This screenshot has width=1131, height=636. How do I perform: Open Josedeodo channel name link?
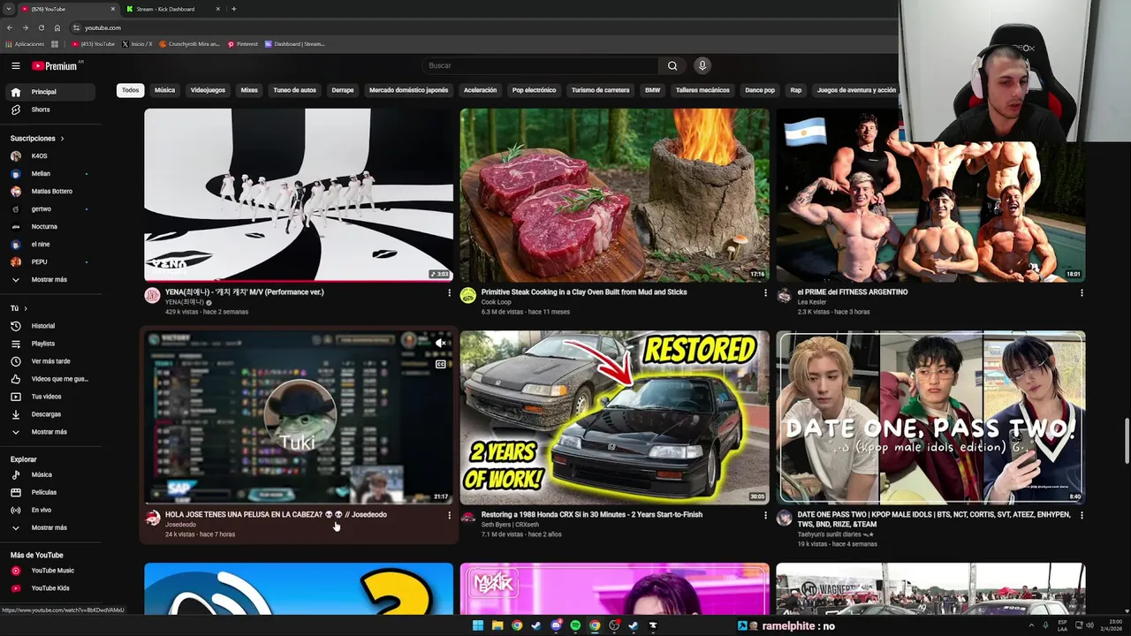click(x=180, y=525)
